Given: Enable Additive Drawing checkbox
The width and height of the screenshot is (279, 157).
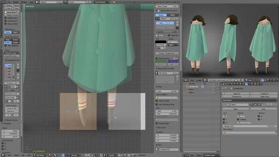Looking at the screenshot, I should (x=6, y=18).
